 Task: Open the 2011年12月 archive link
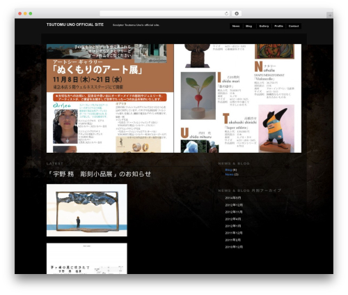234,233
